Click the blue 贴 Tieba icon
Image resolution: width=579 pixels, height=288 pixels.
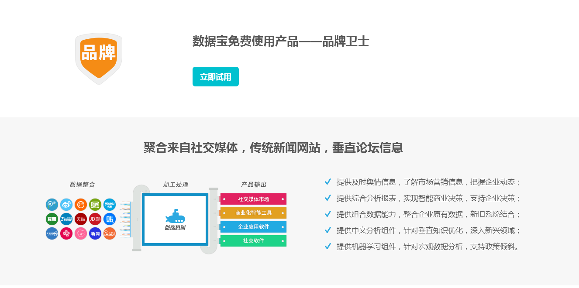point(110,219)
